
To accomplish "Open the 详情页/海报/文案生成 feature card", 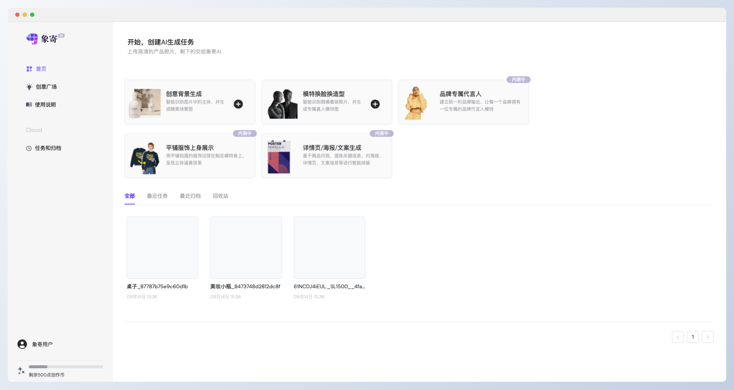I will point(326,156).
